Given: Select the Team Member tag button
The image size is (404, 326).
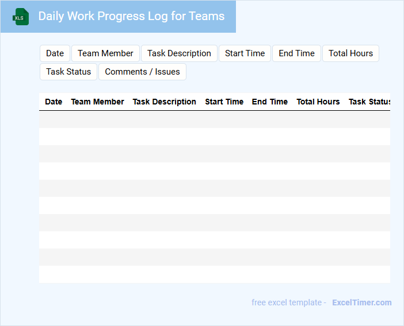Looking at the screenshot, I should point(105,53).
